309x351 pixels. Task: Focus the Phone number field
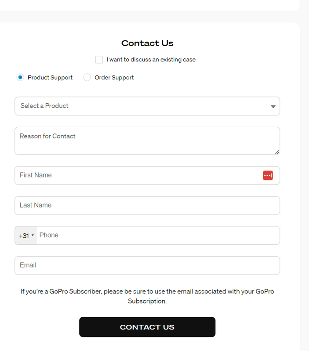157,236
